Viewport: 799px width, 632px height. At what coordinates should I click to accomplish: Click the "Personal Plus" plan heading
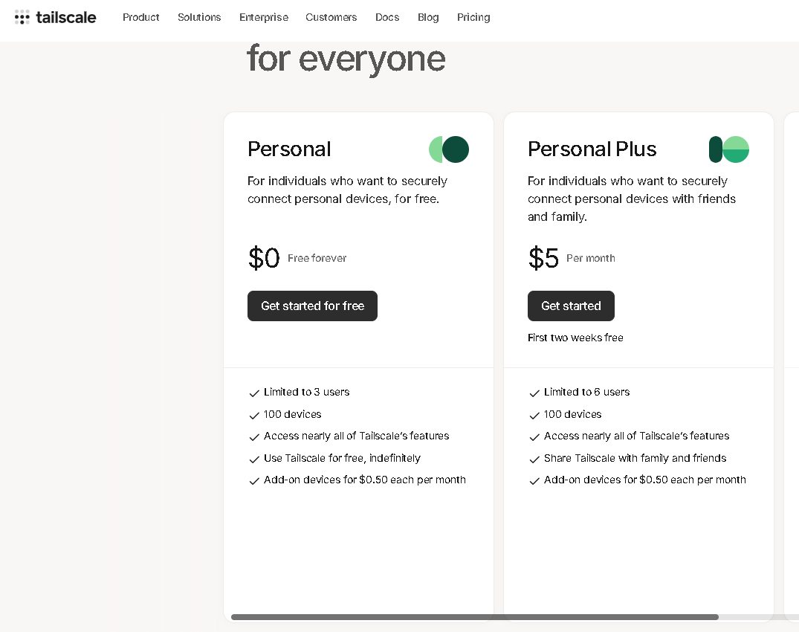click(592, 149)
